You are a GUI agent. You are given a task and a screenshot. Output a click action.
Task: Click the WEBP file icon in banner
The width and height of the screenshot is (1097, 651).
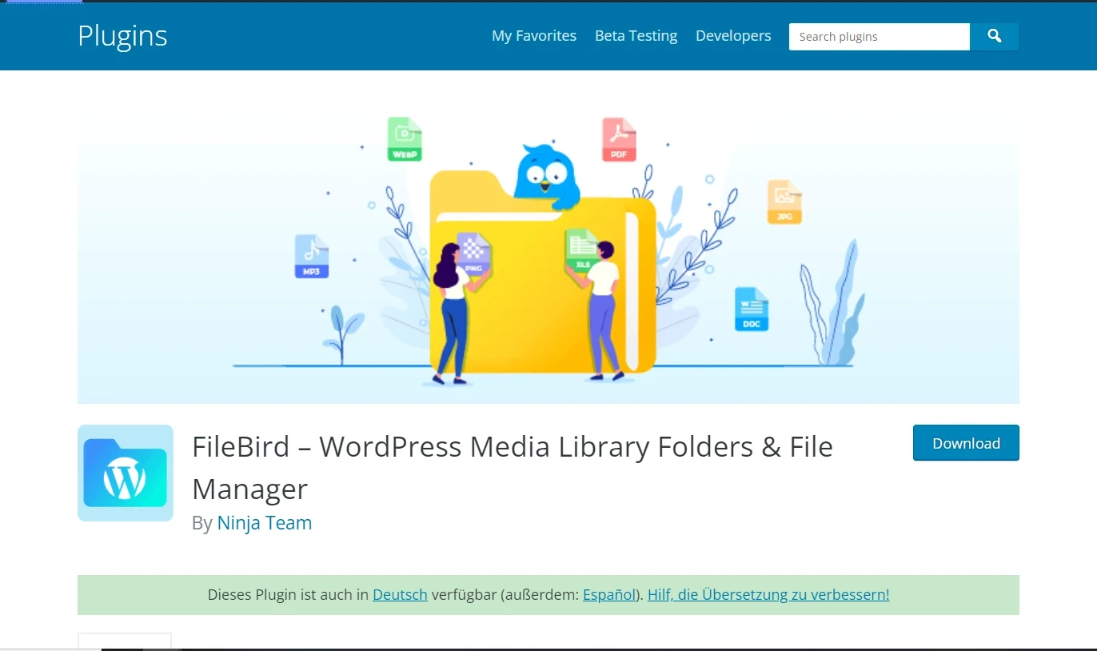(x=405, y=139)
